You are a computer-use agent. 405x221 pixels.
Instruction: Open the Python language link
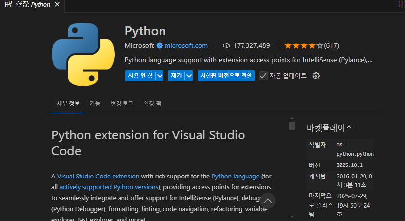point(236,177)
